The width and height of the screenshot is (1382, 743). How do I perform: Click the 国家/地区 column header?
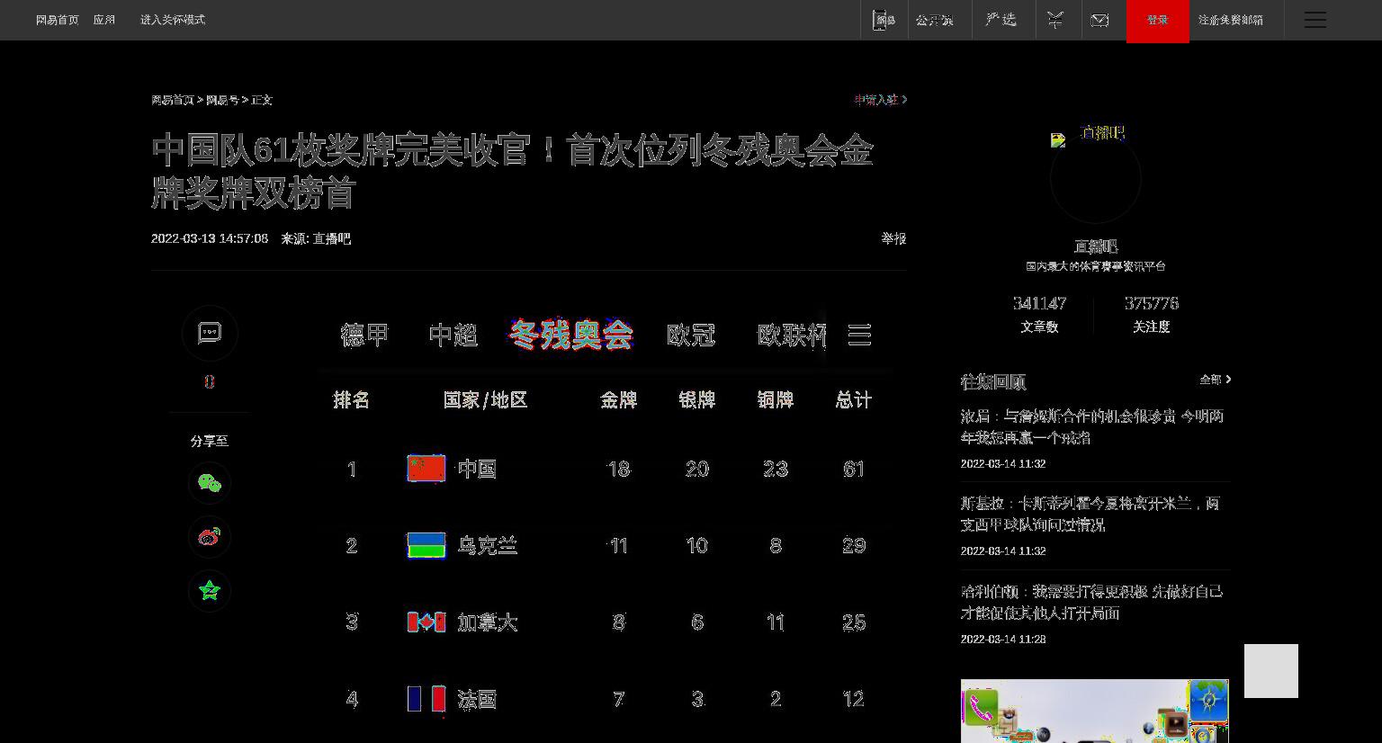tap(486, 399)
